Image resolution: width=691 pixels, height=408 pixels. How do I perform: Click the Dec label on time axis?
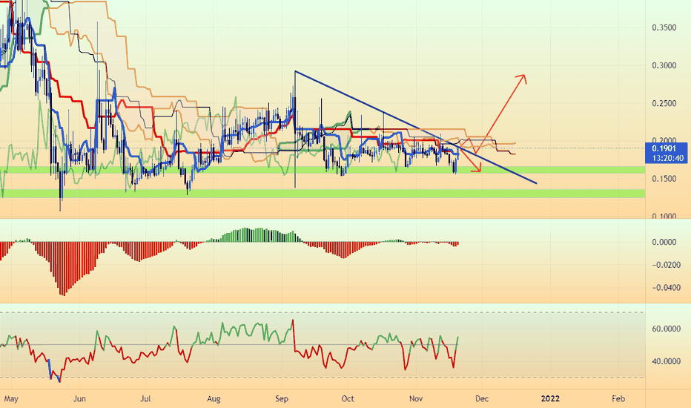point(482,399)
